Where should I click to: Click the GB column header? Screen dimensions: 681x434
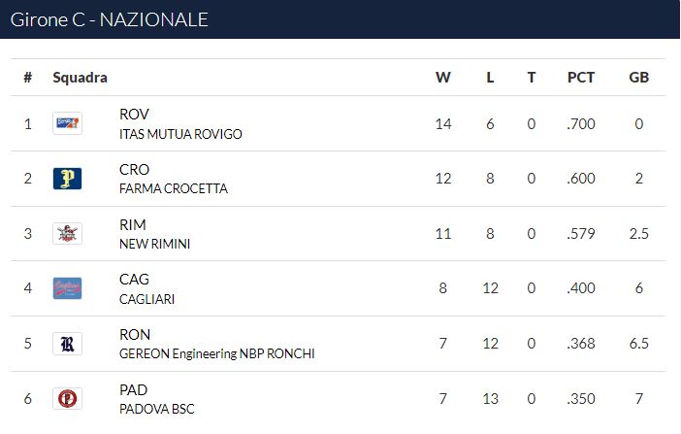coord(639,78)
